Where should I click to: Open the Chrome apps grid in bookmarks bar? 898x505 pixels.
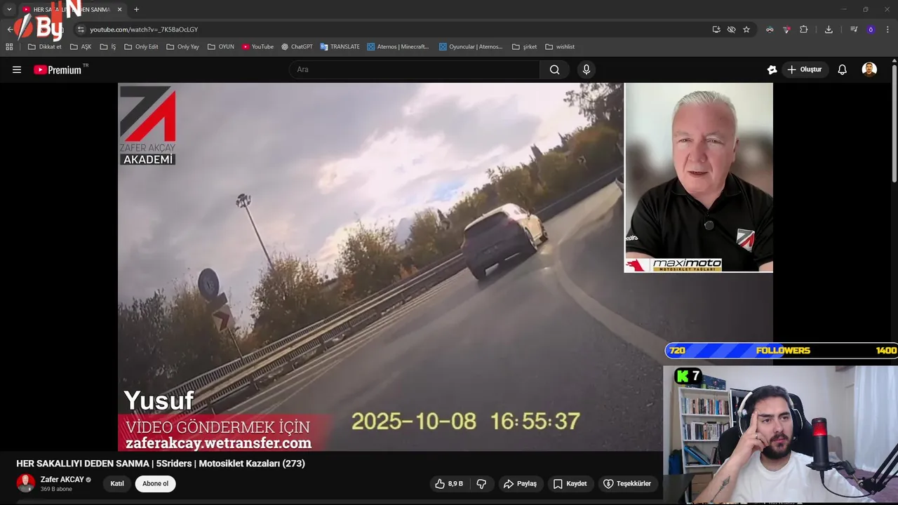[9, 47]
